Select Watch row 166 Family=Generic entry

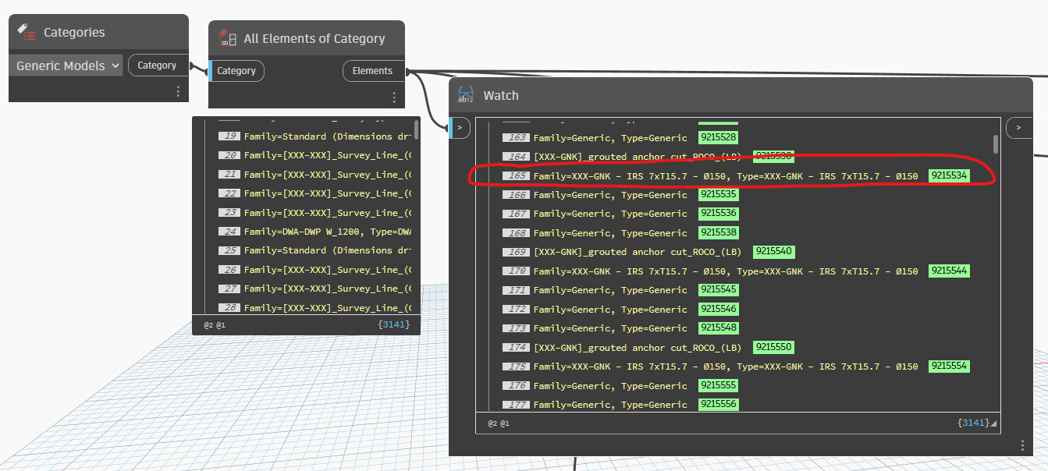tap(610, 194)
